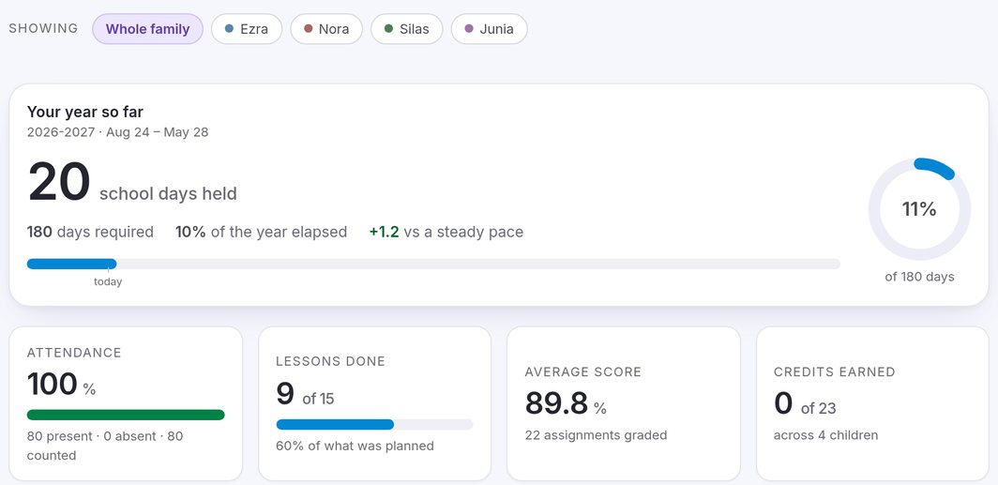Open the Average Score stat card
998x485 pixels.
[624, 403]
